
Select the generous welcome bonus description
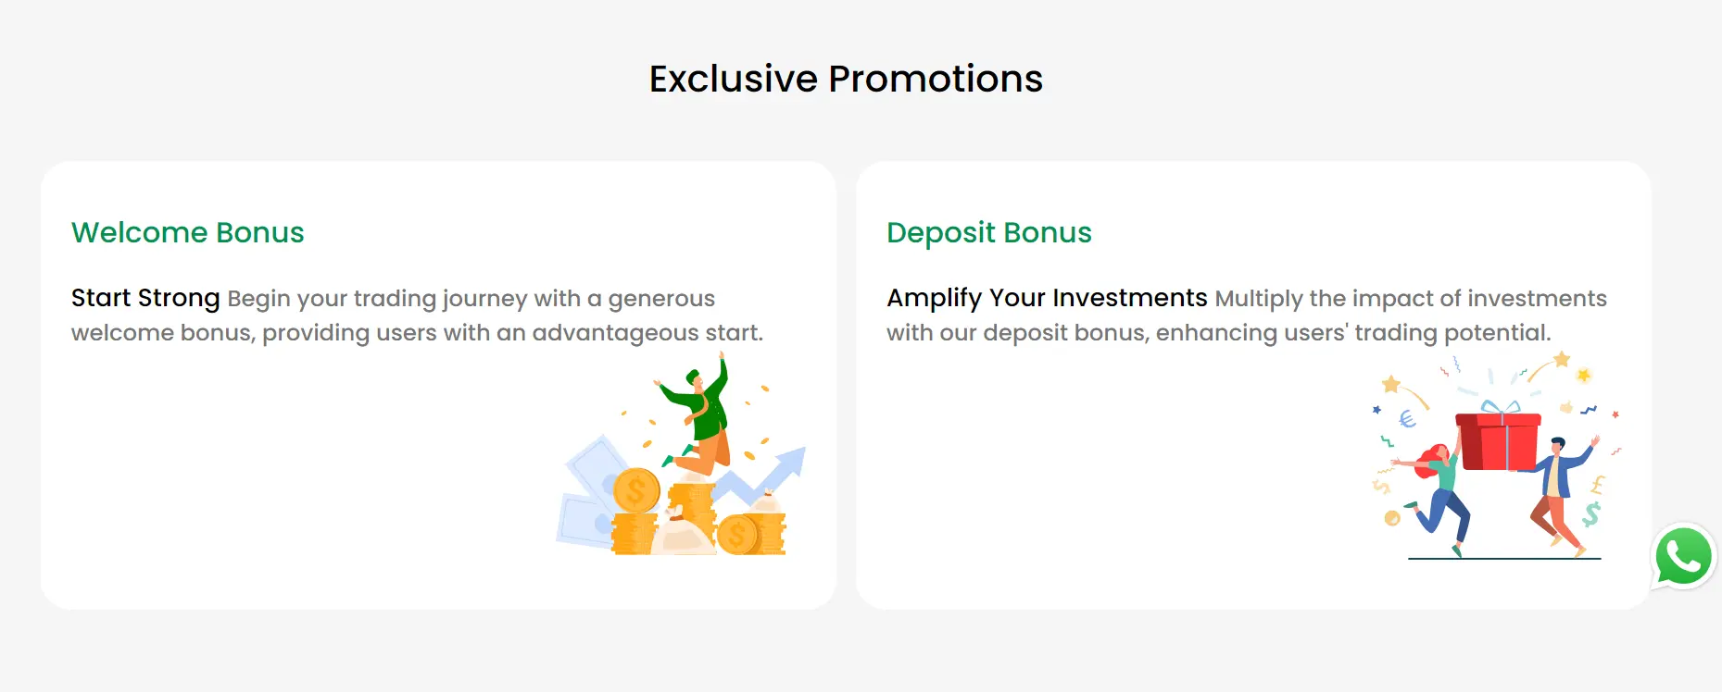[417, 315]
